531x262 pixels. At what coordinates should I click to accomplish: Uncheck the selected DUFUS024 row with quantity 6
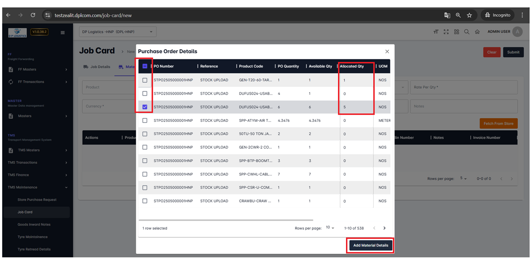pos(145,107)
